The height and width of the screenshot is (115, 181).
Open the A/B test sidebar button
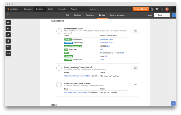8,53
